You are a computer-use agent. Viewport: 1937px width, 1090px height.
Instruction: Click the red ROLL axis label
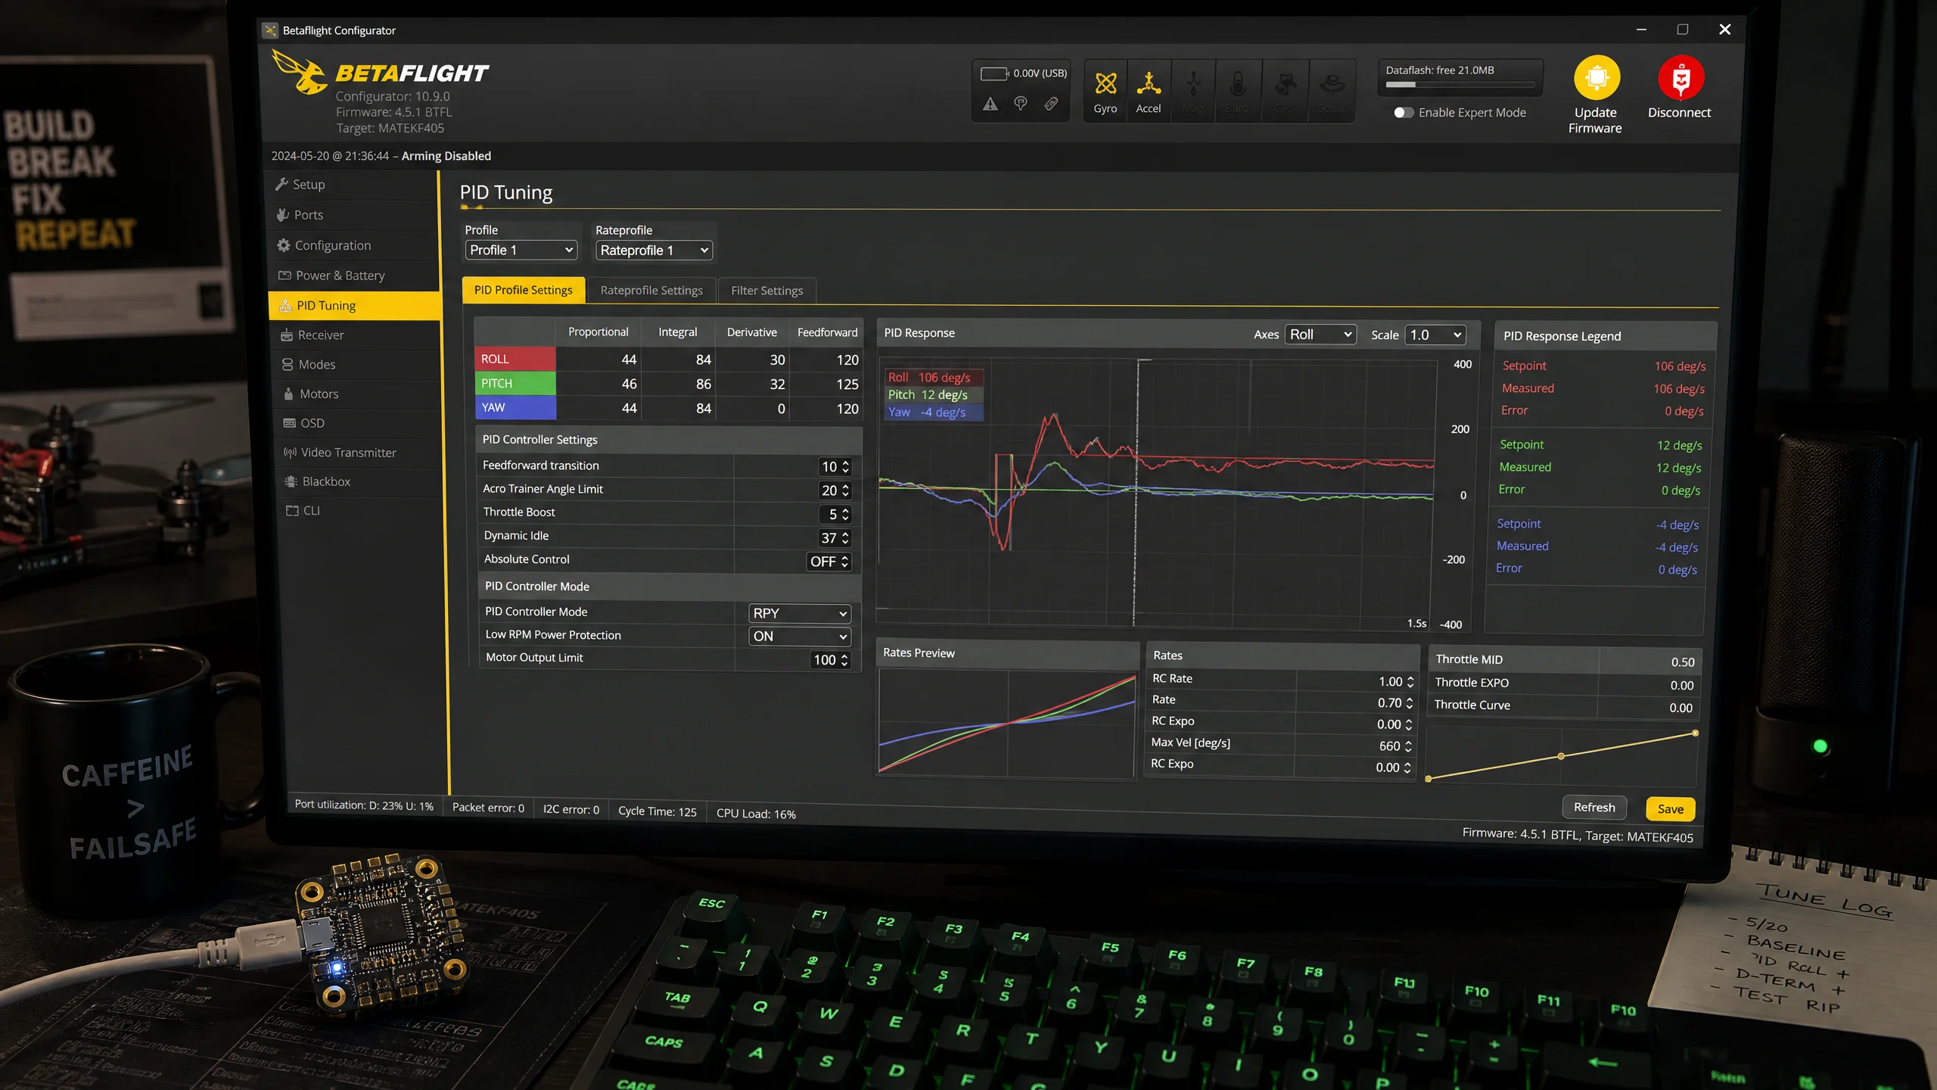click(515, 359)
